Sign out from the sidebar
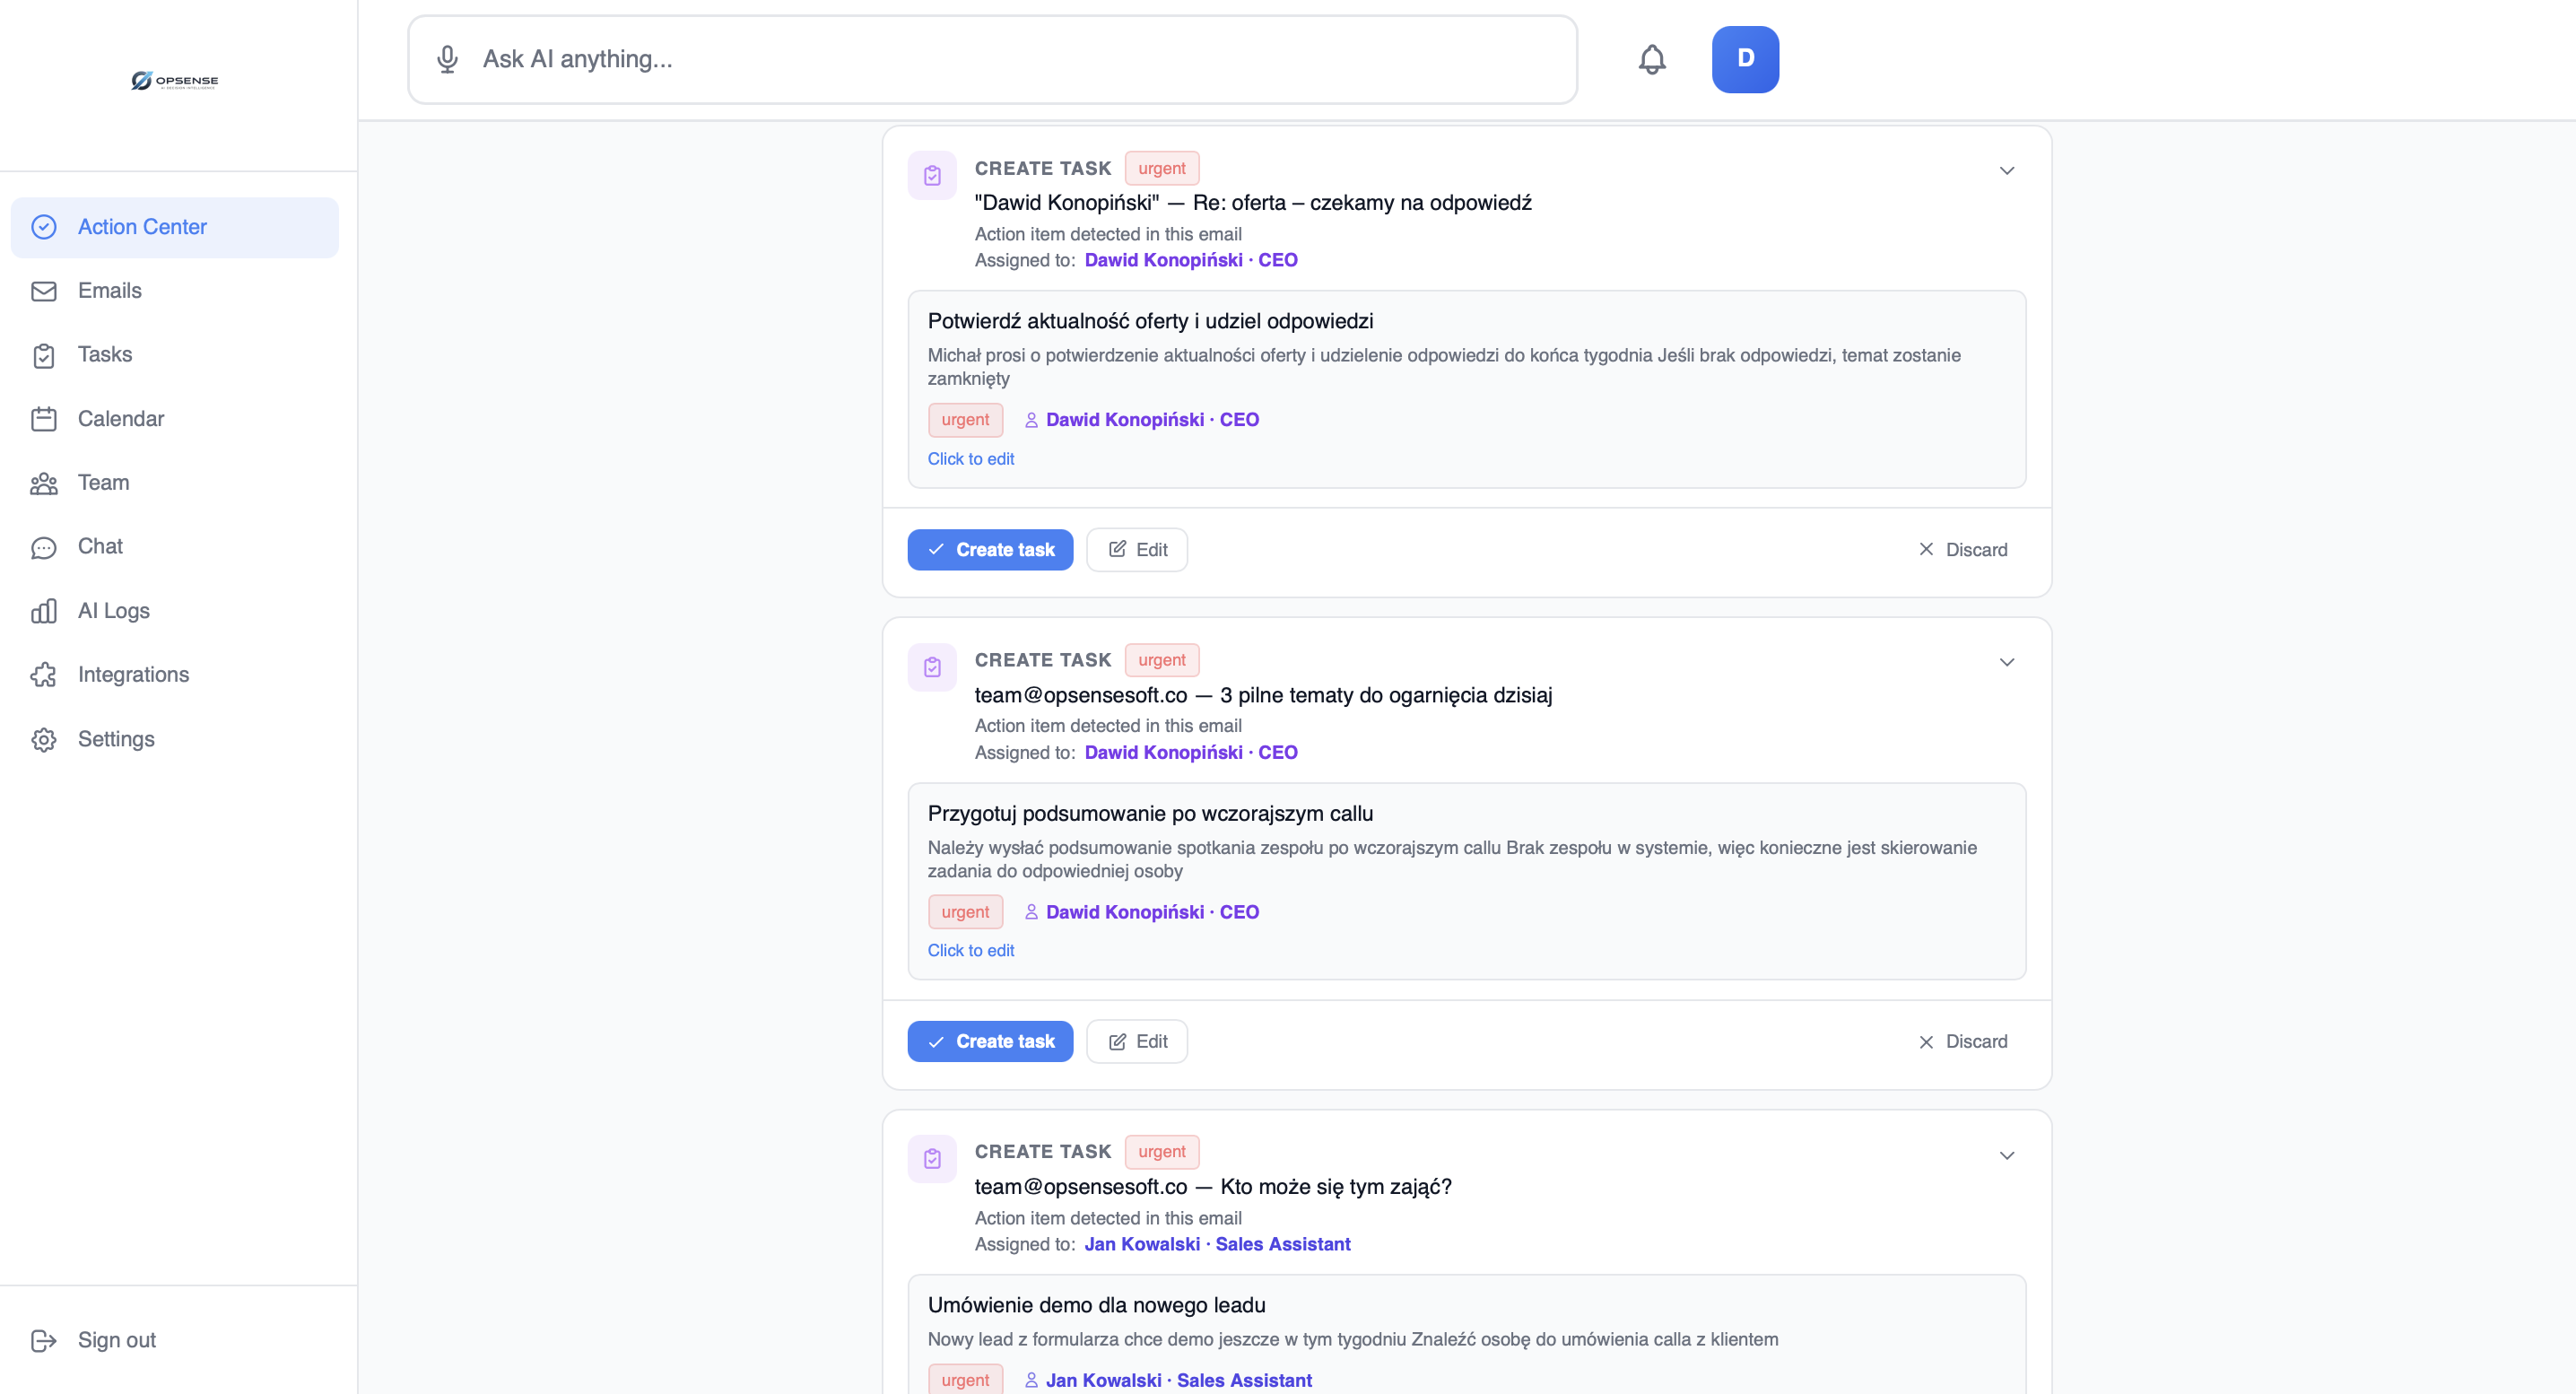The width and height of the screenshot is (2576, 1394). tap(116, 1339)
